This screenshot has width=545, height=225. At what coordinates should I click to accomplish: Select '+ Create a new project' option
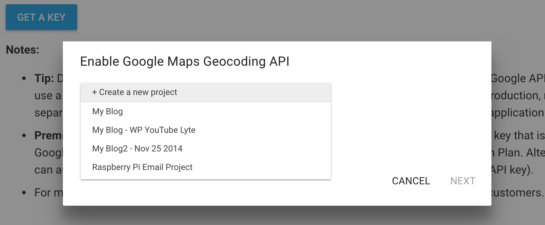[206, 92]
